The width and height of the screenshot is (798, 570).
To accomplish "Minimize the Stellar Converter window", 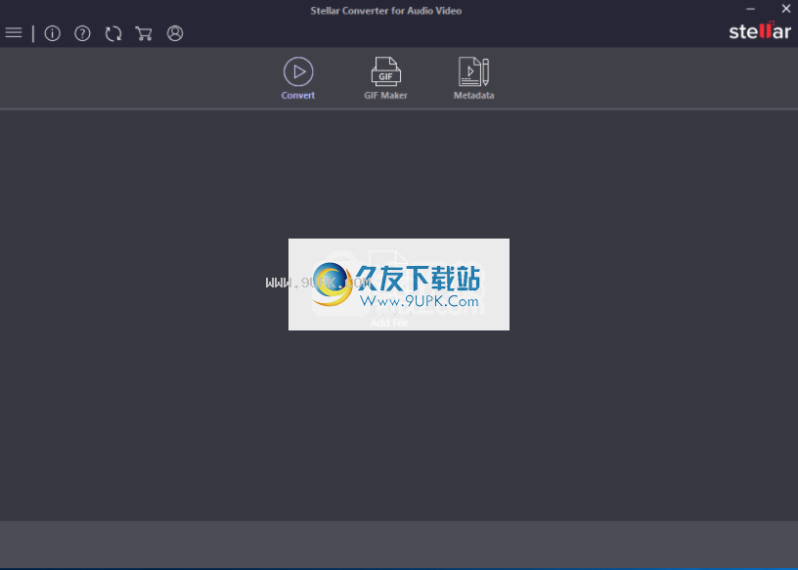I will click(751, 9).
